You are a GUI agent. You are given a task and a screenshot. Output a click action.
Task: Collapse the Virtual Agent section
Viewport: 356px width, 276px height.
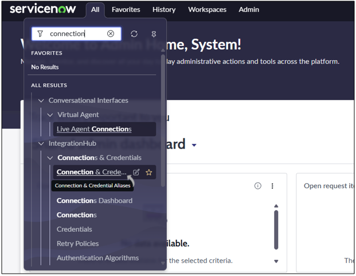coord(50,115)
